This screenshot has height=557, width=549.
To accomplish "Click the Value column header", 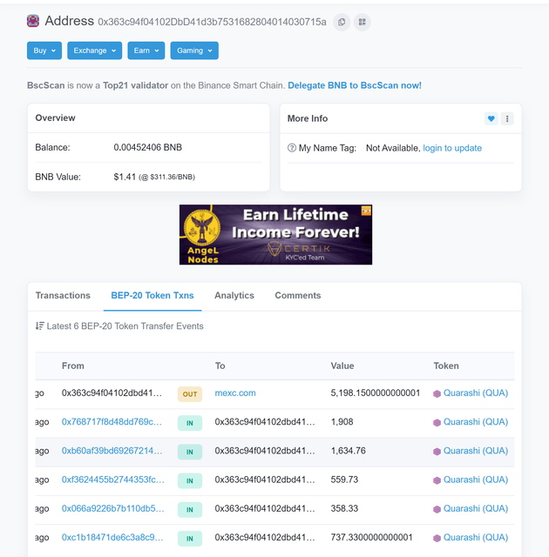I will click(342, 366).
